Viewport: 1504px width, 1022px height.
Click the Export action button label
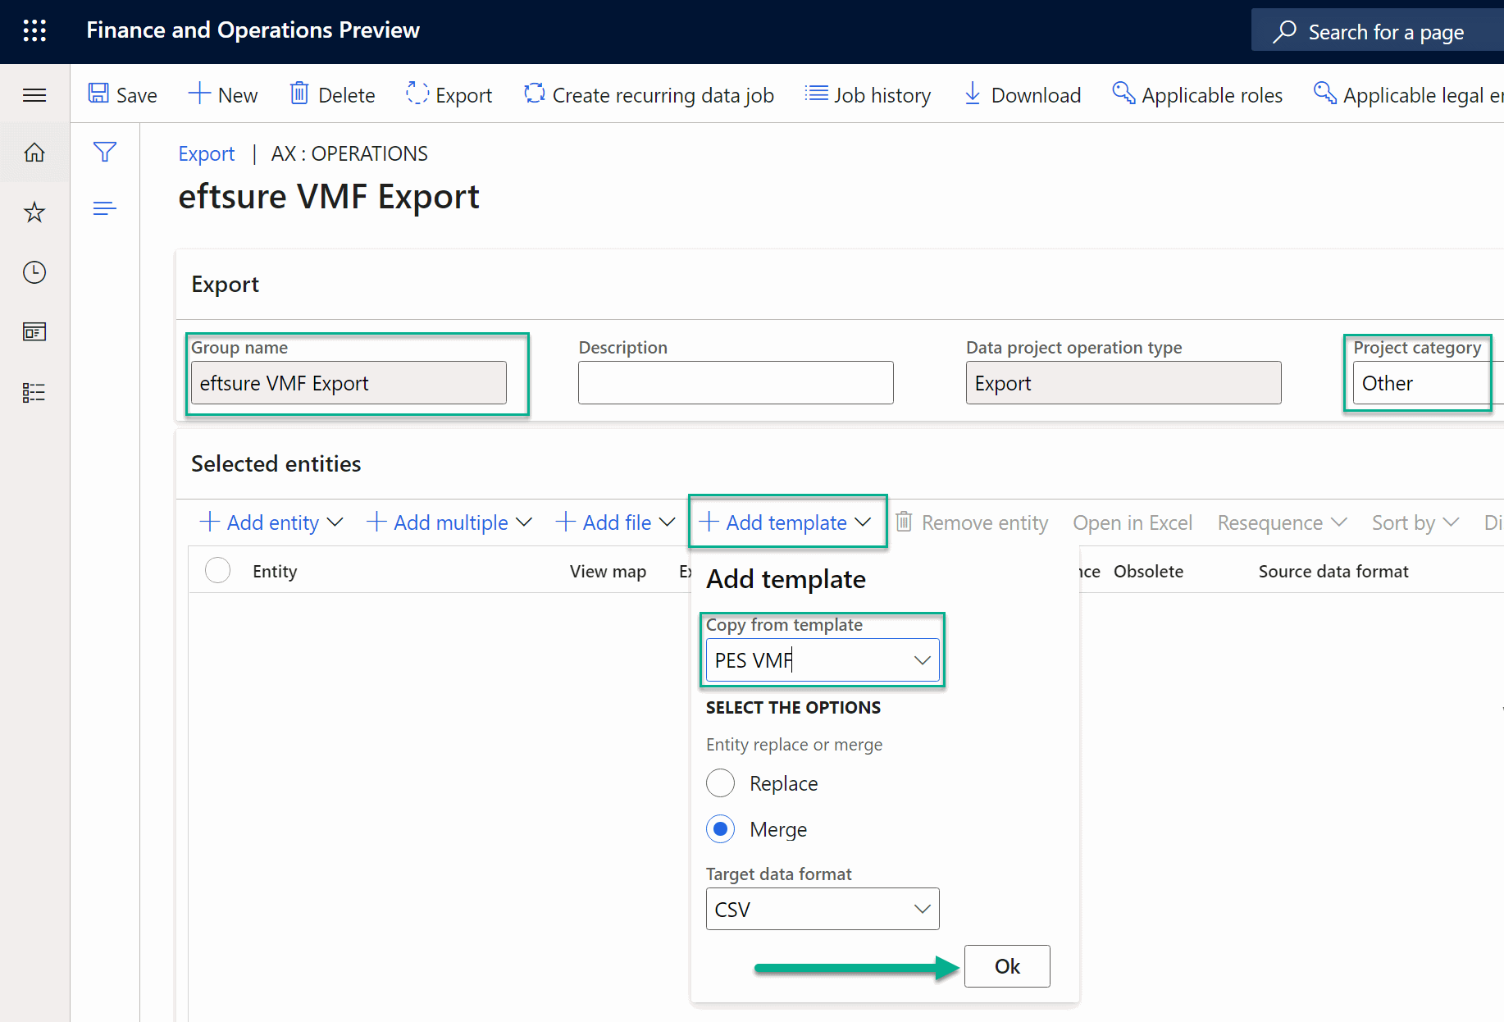click(464, 95)
